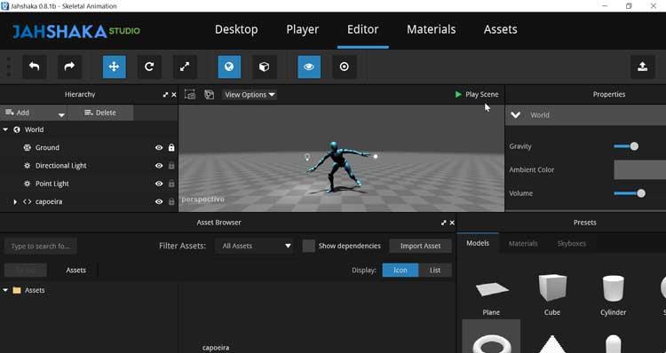Switch to the Materials presets tab
This screenshot has height=353, width=666.
click(x=523, y=244)
